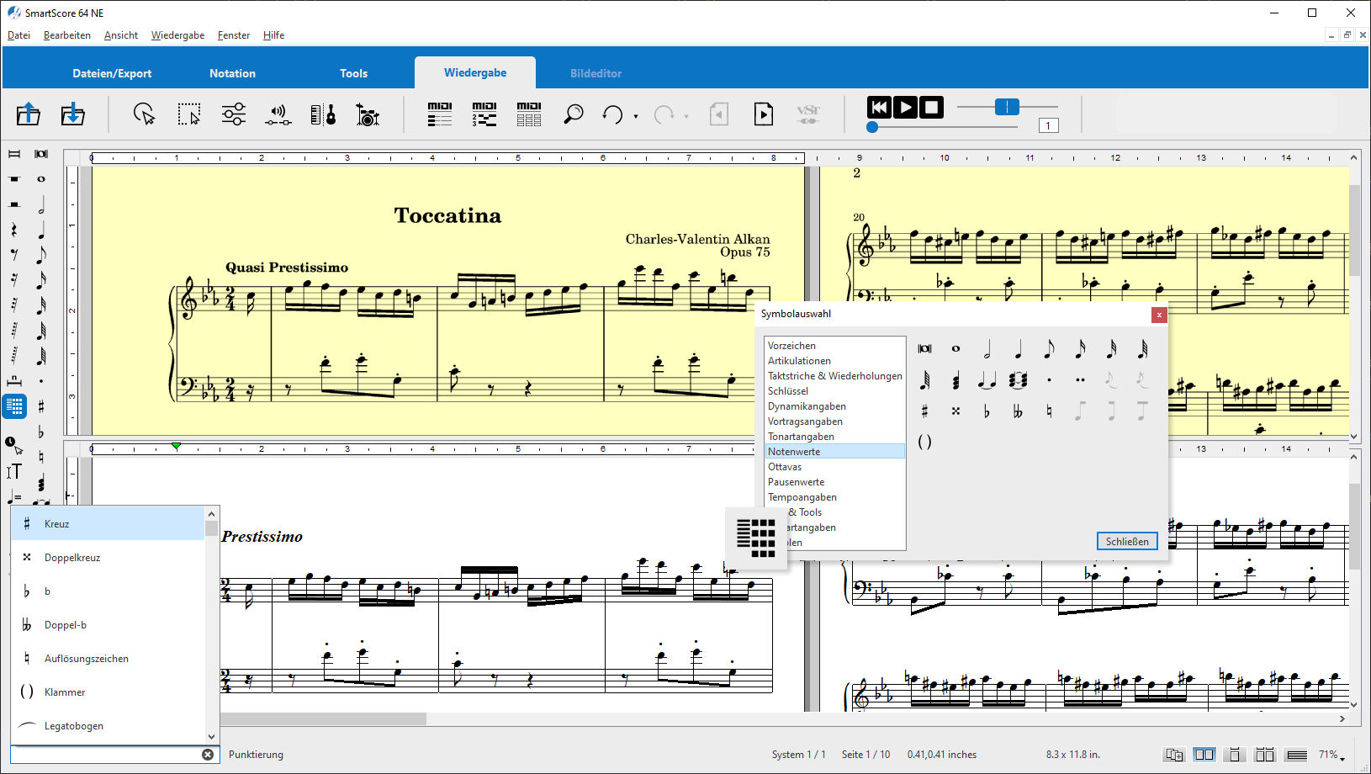Switch to the Notation ribbon tab
Screen dimensions: 1371x774
232,73
